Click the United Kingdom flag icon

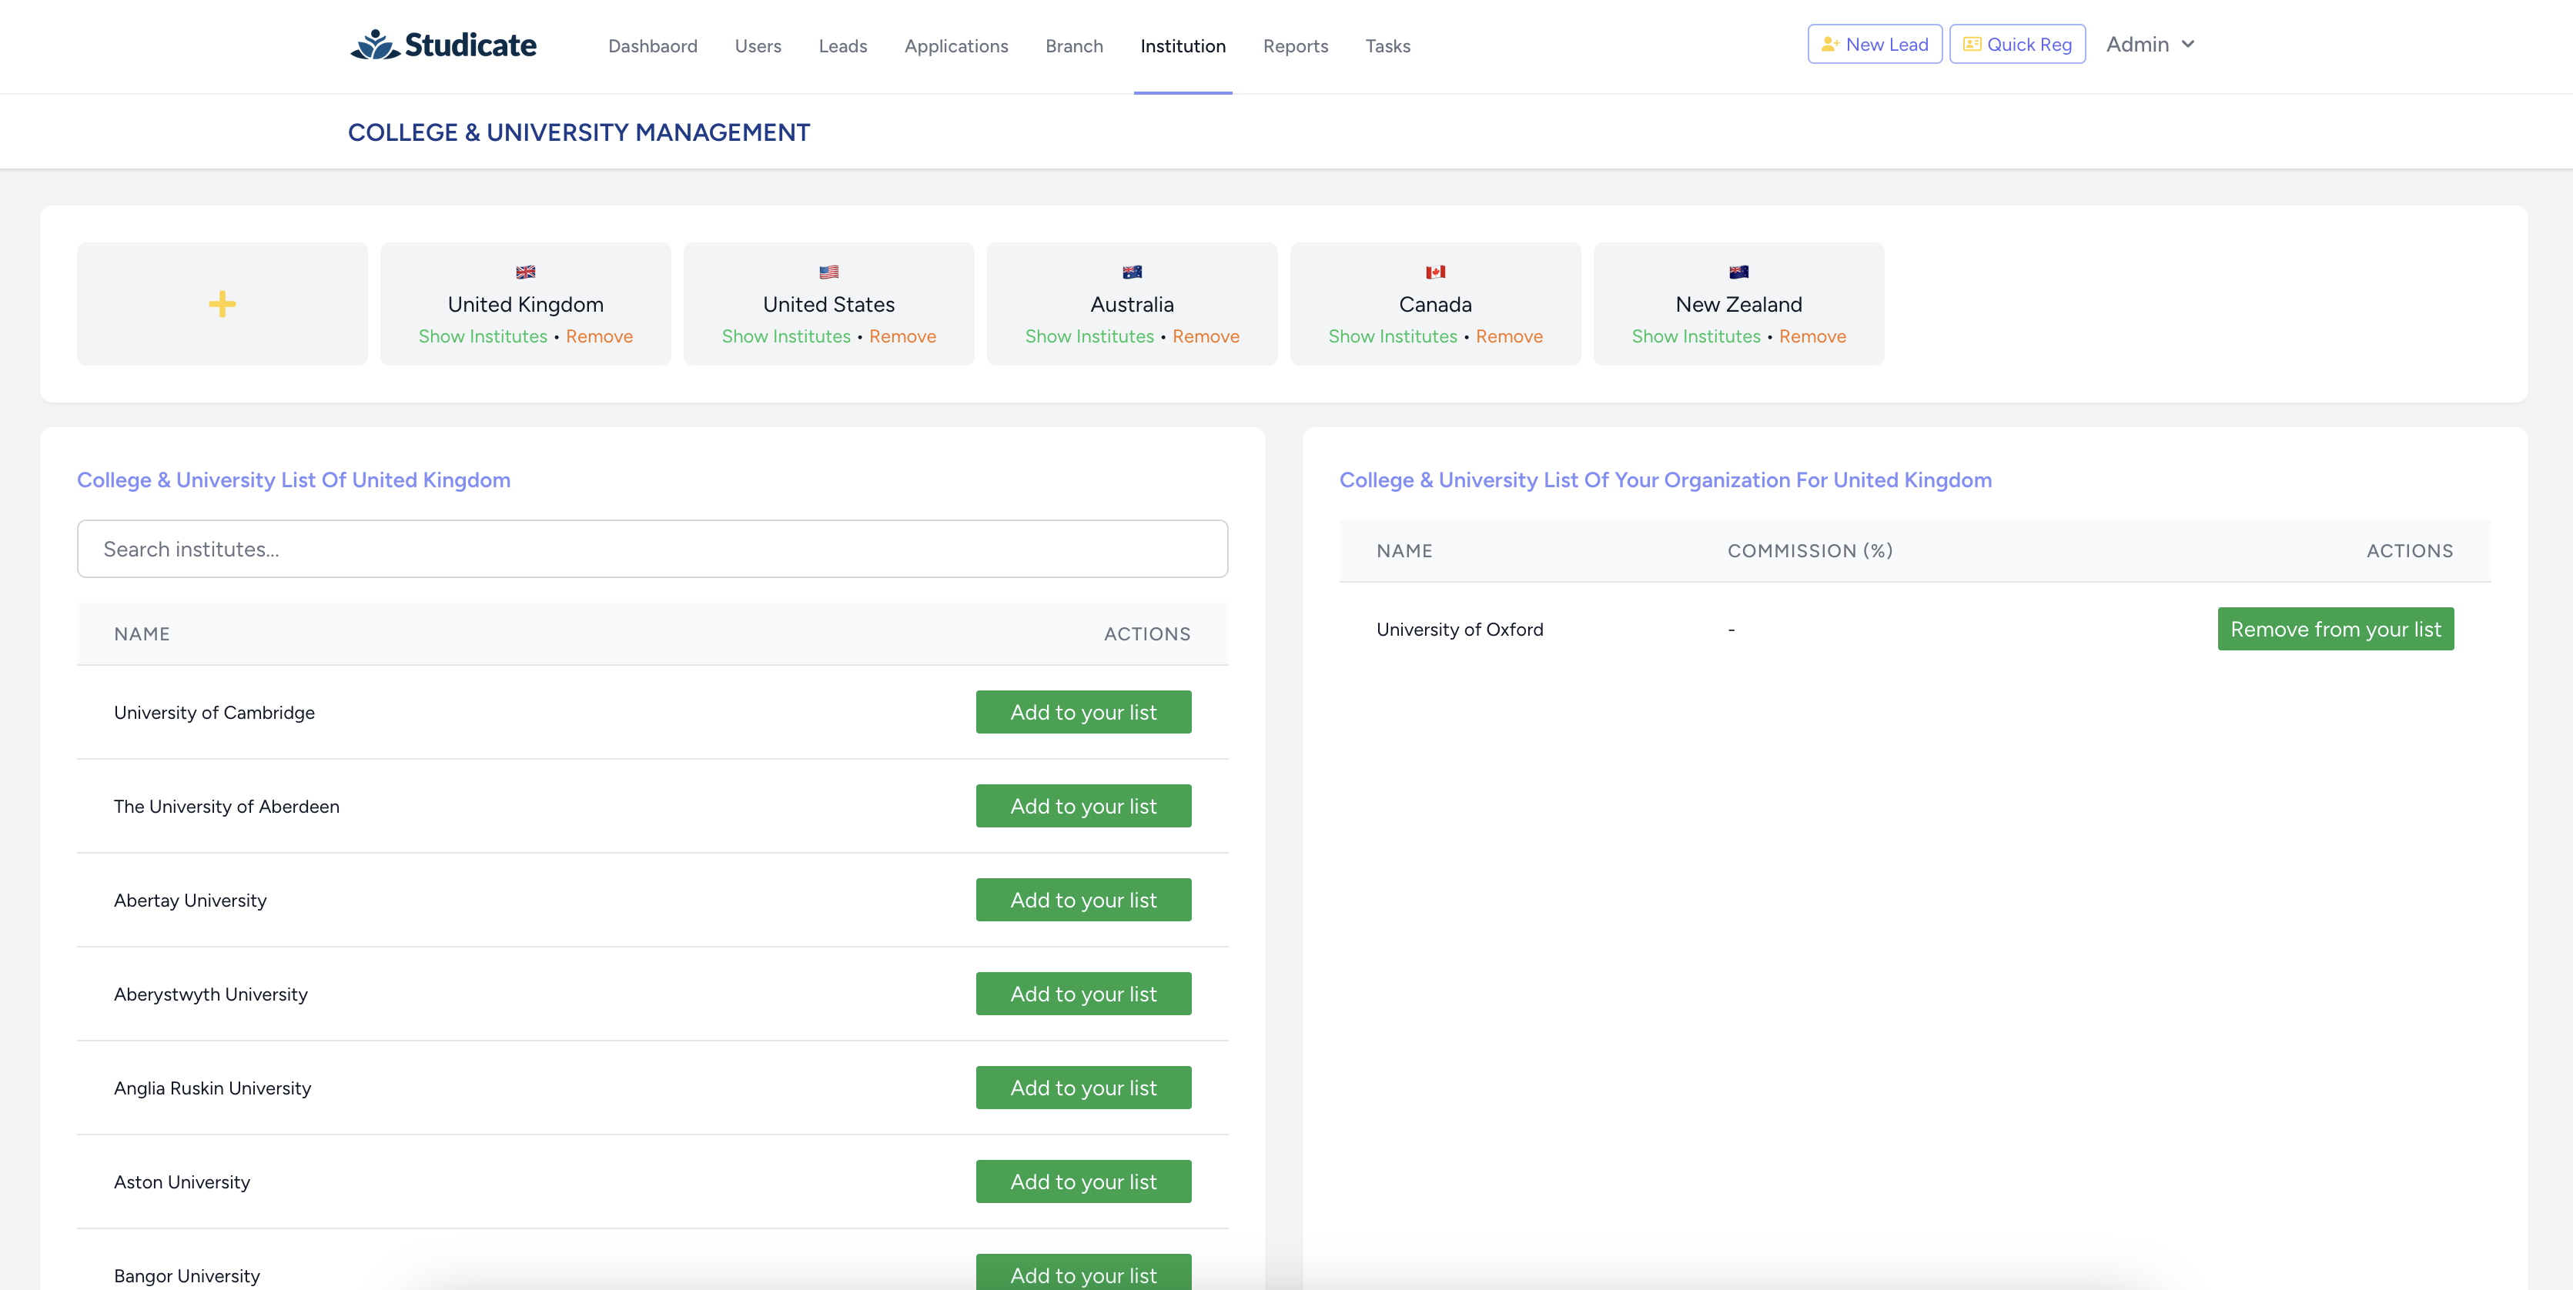525,272
